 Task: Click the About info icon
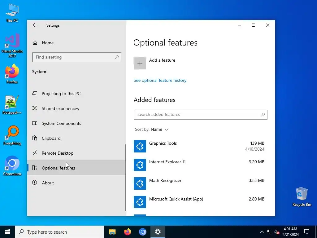[35, 183]
